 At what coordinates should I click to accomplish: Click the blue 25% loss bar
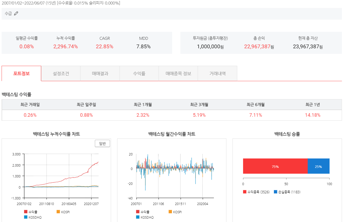(318, 166)
